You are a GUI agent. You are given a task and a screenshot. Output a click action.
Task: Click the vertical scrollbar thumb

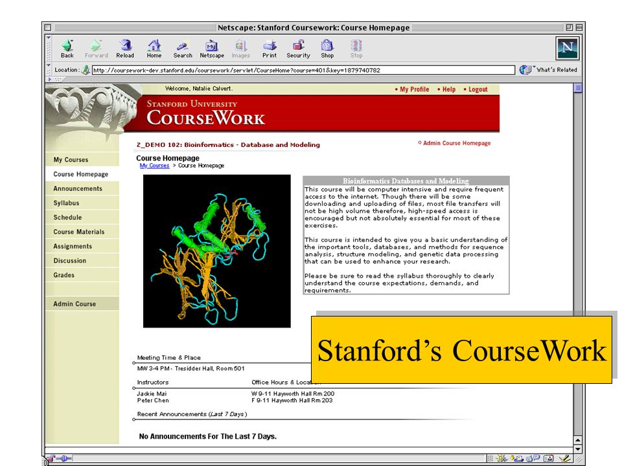pos(578,88)
